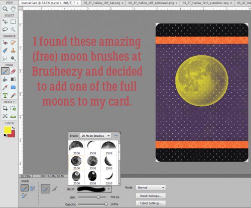
Task: Open the 20 Moon Brushes preset dropdown
Action: [x=95, y=136]
